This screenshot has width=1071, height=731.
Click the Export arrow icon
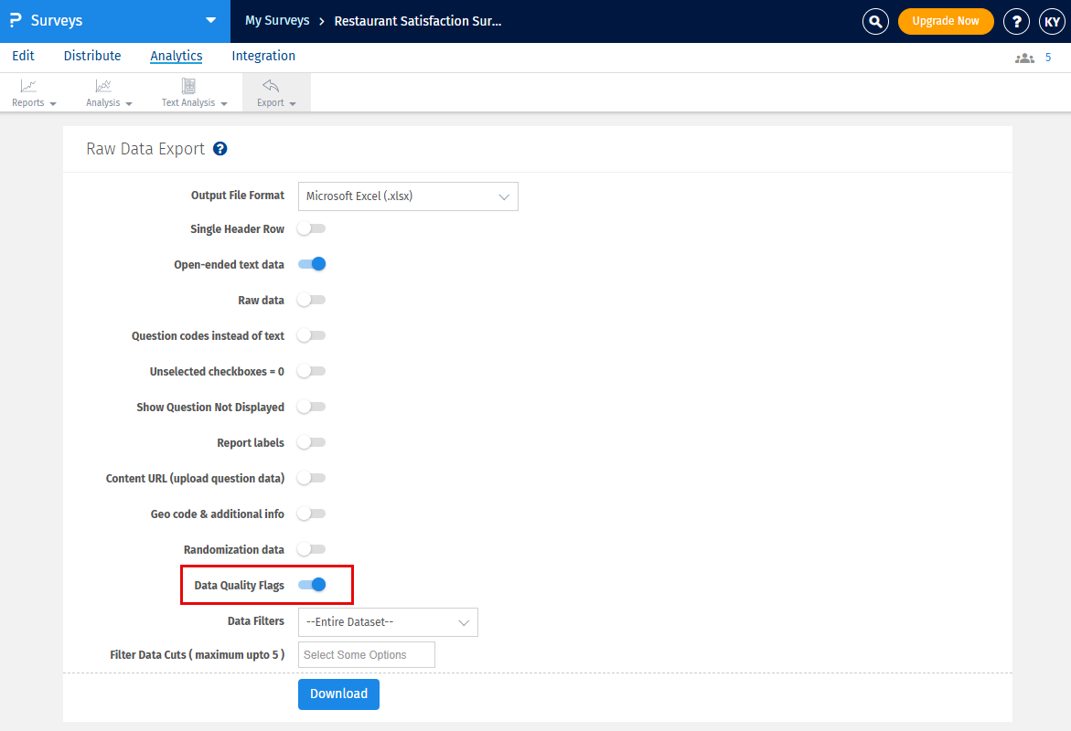pyautogui.click(x=271, y=87)
